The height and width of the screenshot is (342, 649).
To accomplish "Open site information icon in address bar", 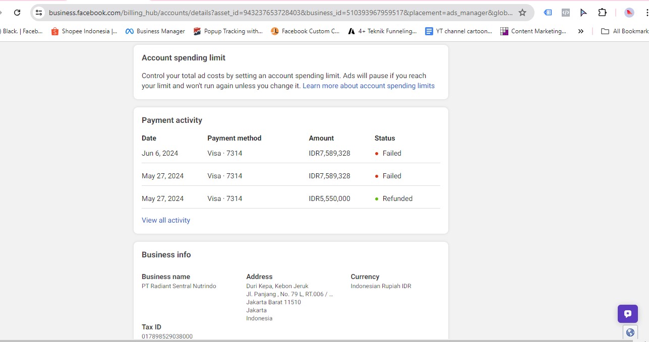I will click(x=39, y=13).
